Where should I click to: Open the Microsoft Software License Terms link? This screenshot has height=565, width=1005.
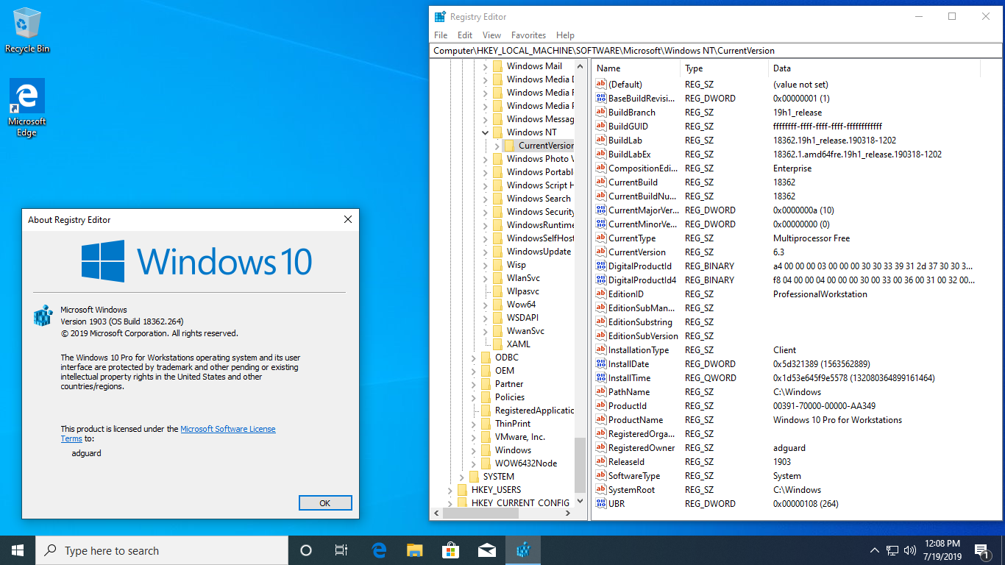coord(228,429)
